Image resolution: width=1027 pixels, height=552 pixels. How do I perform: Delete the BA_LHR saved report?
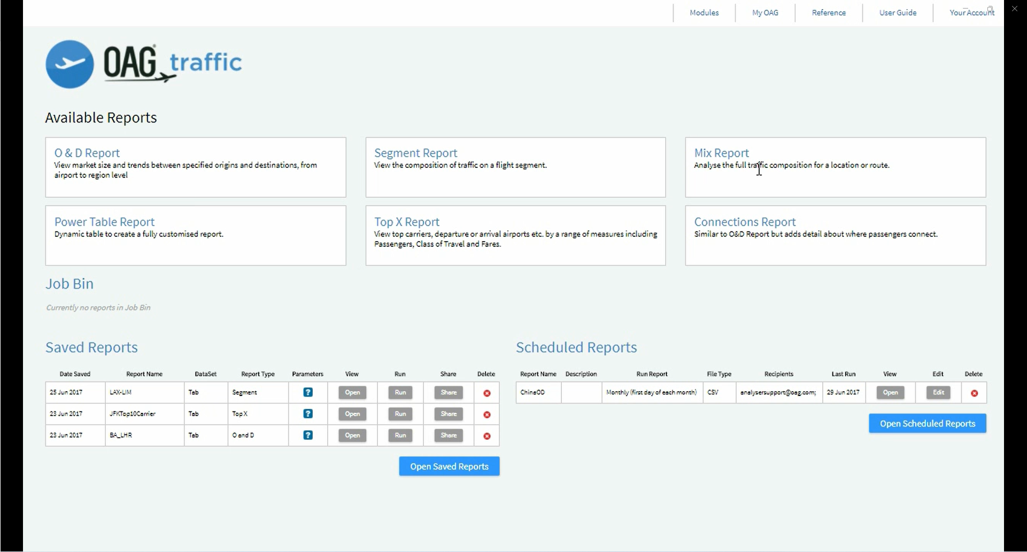tap(487, 436)
